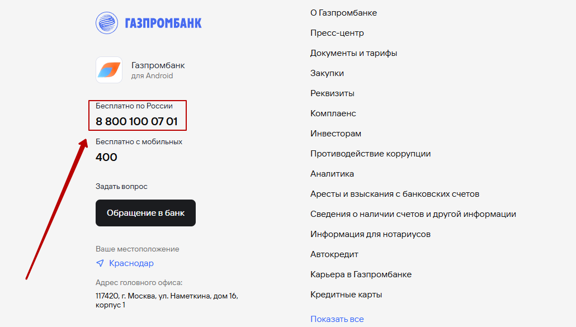View the bank's Реквизиты
The image size is (576, 327).
(332, 93)
